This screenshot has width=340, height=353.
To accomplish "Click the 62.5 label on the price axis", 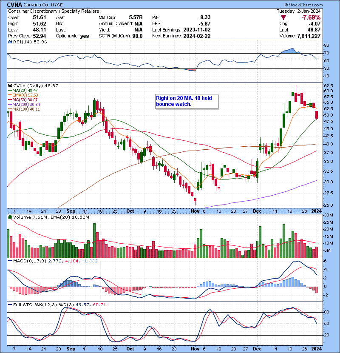I will click(x=328, y=86).
